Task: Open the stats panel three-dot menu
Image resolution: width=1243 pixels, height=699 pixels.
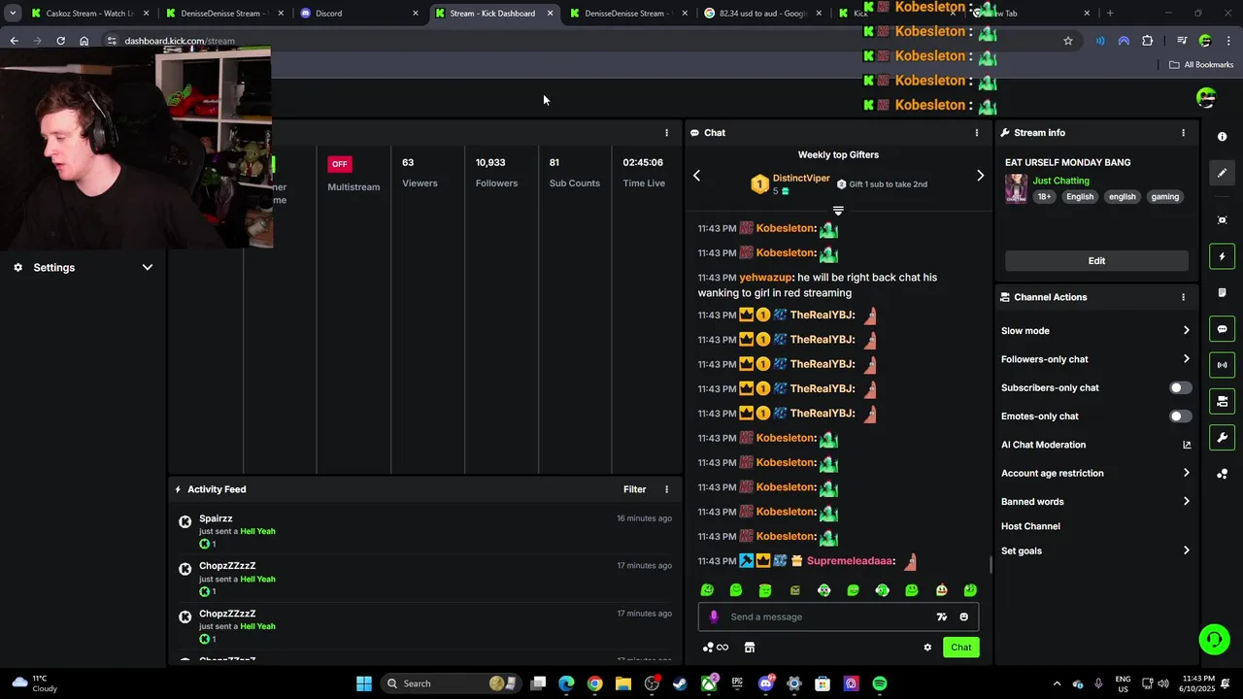Action: 666,133
